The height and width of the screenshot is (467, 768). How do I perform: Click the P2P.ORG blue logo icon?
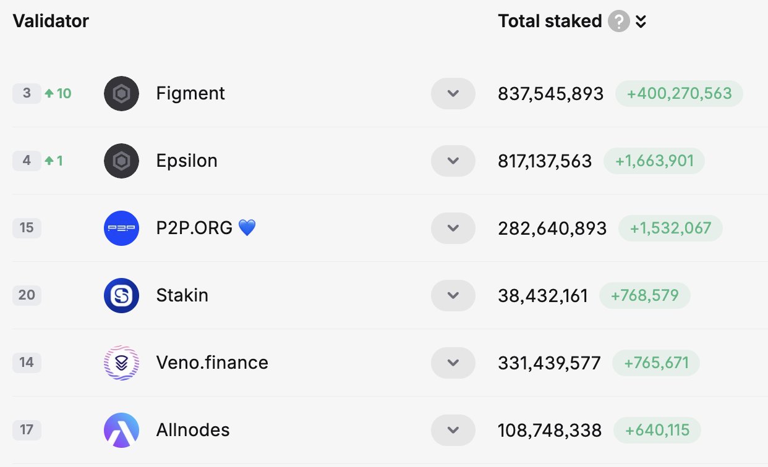click(x=121, y=228)
